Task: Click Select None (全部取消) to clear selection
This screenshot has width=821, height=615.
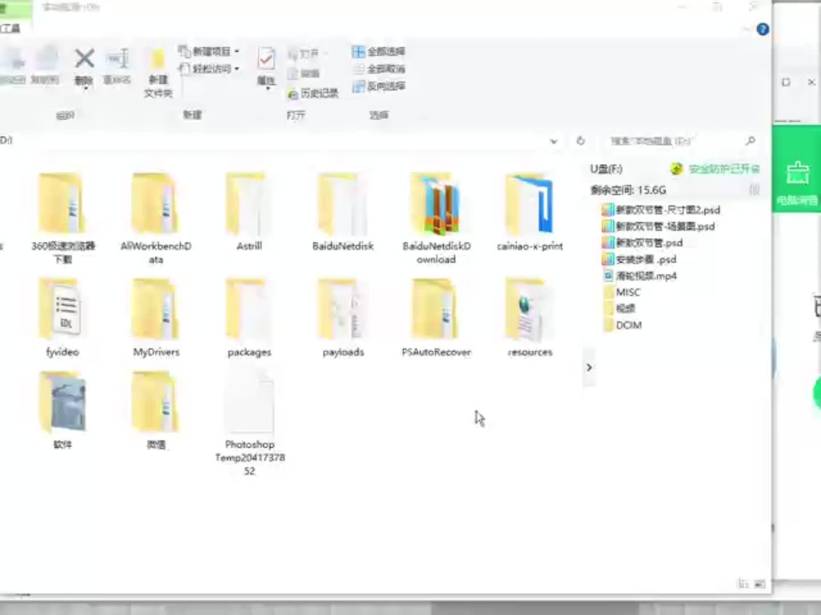Action: pos(379,69)
